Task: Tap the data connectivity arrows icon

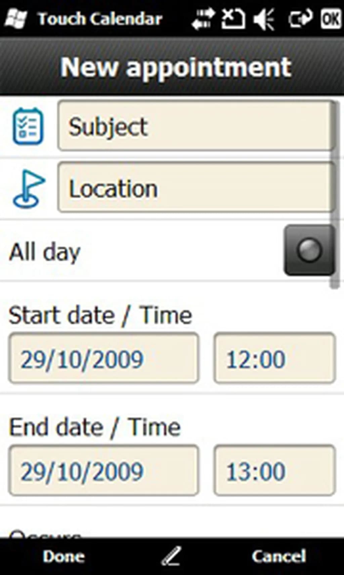Action: pos(203,19)
